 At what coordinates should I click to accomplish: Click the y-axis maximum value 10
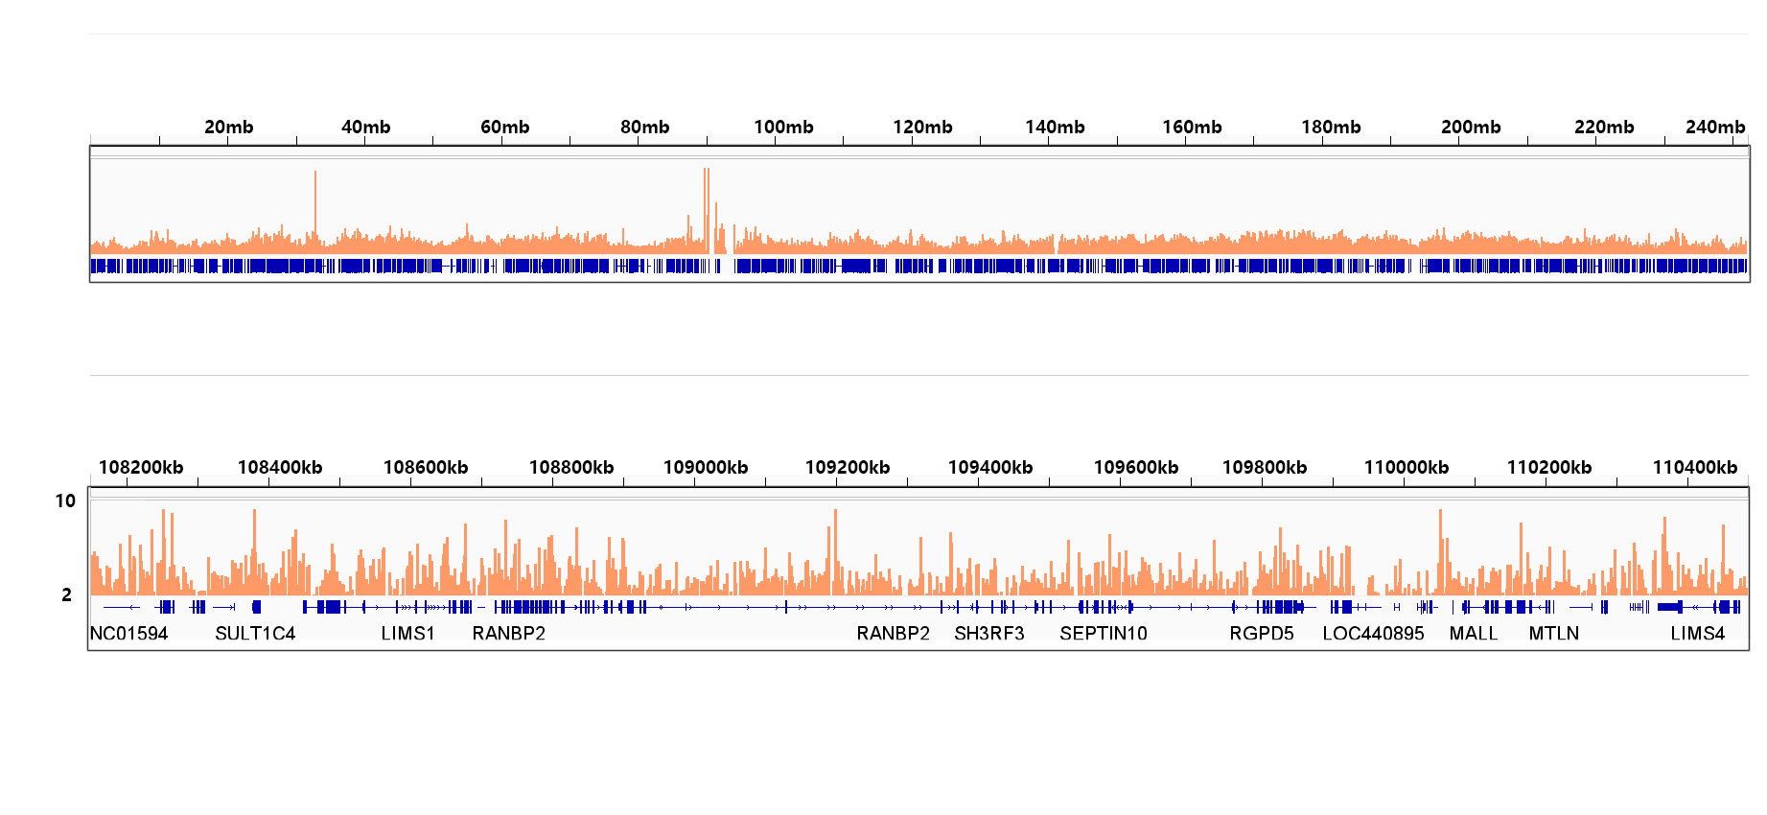click(65, 501)
